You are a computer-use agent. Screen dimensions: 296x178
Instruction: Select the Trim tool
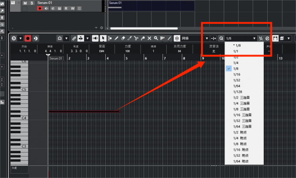pos(130,38)
